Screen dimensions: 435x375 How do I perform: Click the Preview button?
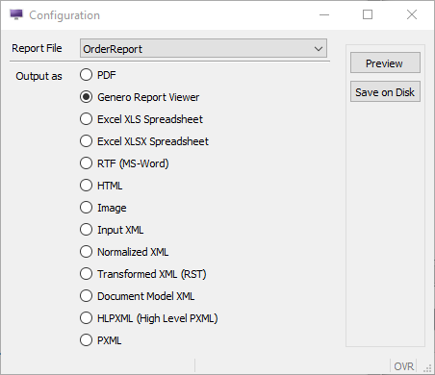(x=385, y=62)
